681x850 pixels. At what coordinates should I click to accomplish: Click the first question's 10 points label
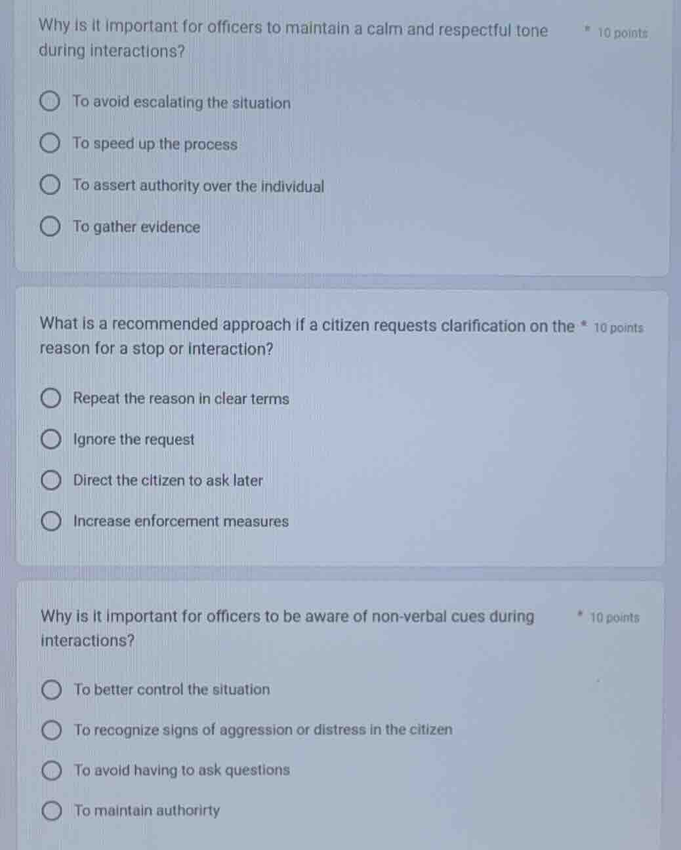pyautogui.click(x=623, y=32)
